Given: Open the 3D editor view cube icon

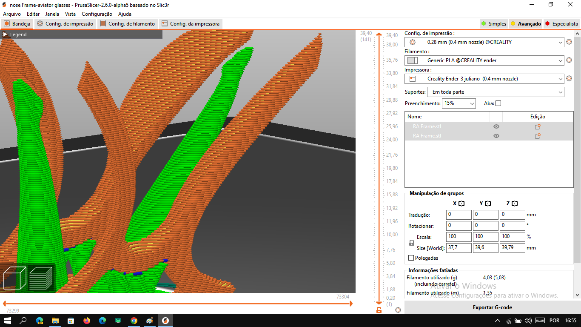Looking at the screenshot, I should click(14, 278).
